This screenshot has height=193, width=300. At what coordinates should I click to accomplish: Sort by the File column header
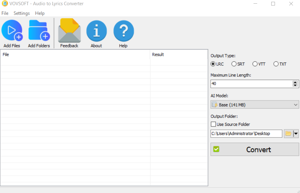(x=75, y=54)
